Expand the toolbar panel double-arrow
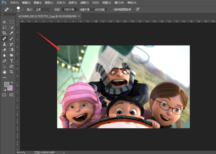Image resolution: width=216 pixels, height=154 pixels. (x=2, y=14)
